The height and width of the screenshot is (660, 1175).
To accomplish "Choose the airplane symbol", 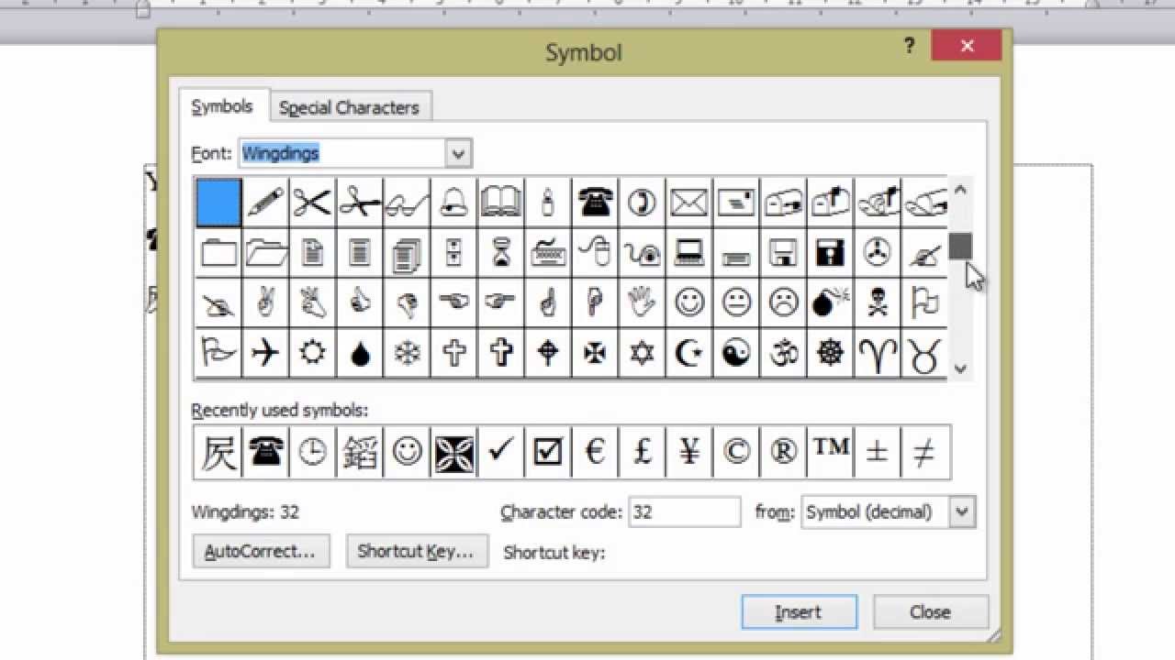I will tap(265, 353).
